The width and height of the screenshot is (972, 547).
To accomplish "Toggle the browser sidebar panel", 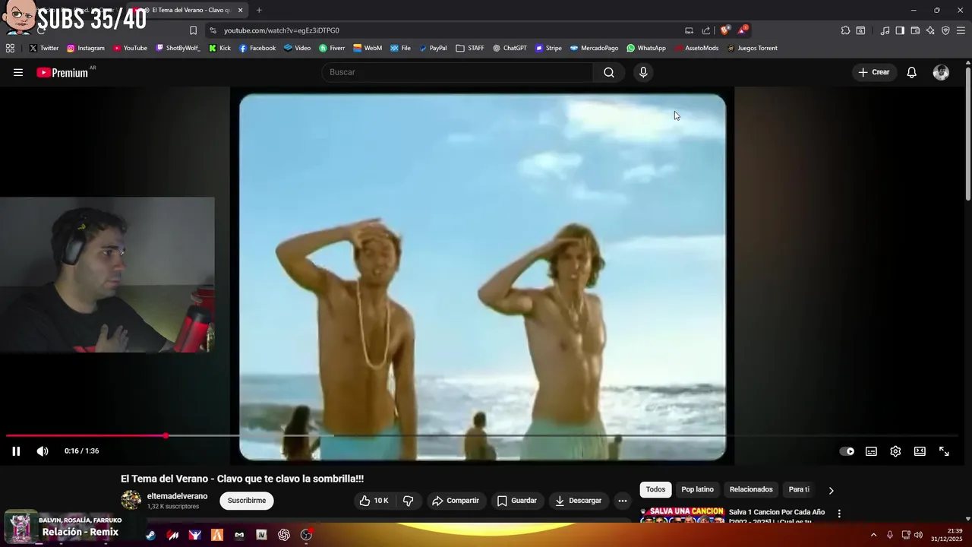I will point(900,30).
